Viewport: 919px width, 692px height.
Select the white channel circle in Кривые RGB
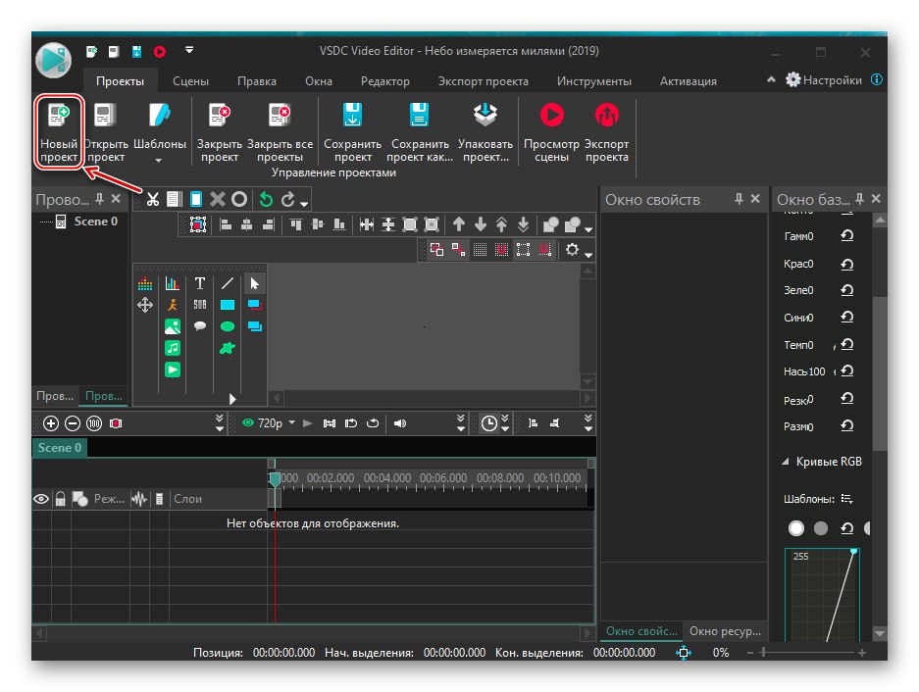coord(796,528)
